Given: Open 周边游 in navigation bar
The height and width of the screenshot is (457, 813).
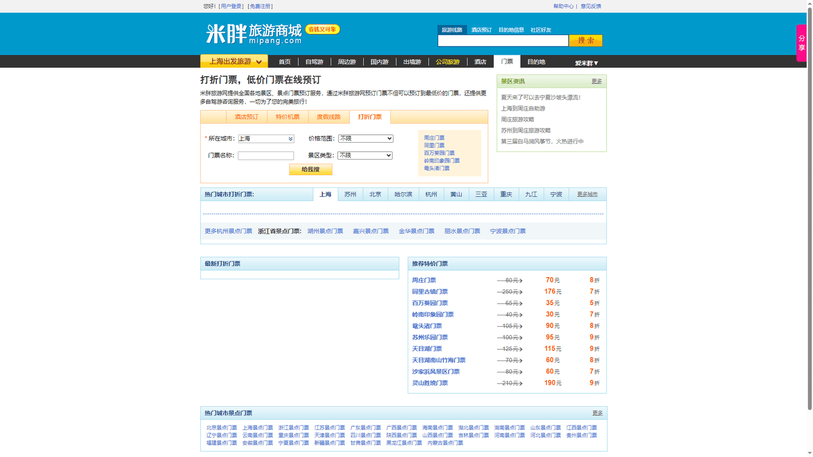Looking at the screenshot, I should 347,61.
